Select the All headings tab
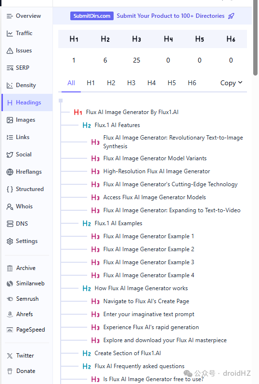The width and height of the screenshot is (259, 384). pos(71,83)
